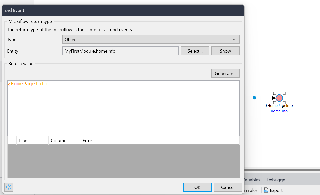This screenshot has height=195, width=320.
Task: Click the Show entity button
Action: click(225, 51)
